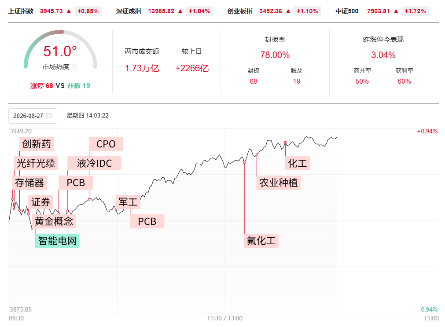Click the 光纤光缆 sector label
This screenshot has height=327, width=445.
[36, 163]
